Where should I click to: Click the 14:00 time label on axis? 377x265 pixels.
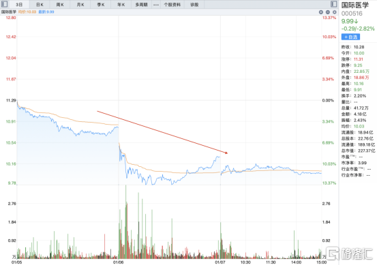[296, 262]
